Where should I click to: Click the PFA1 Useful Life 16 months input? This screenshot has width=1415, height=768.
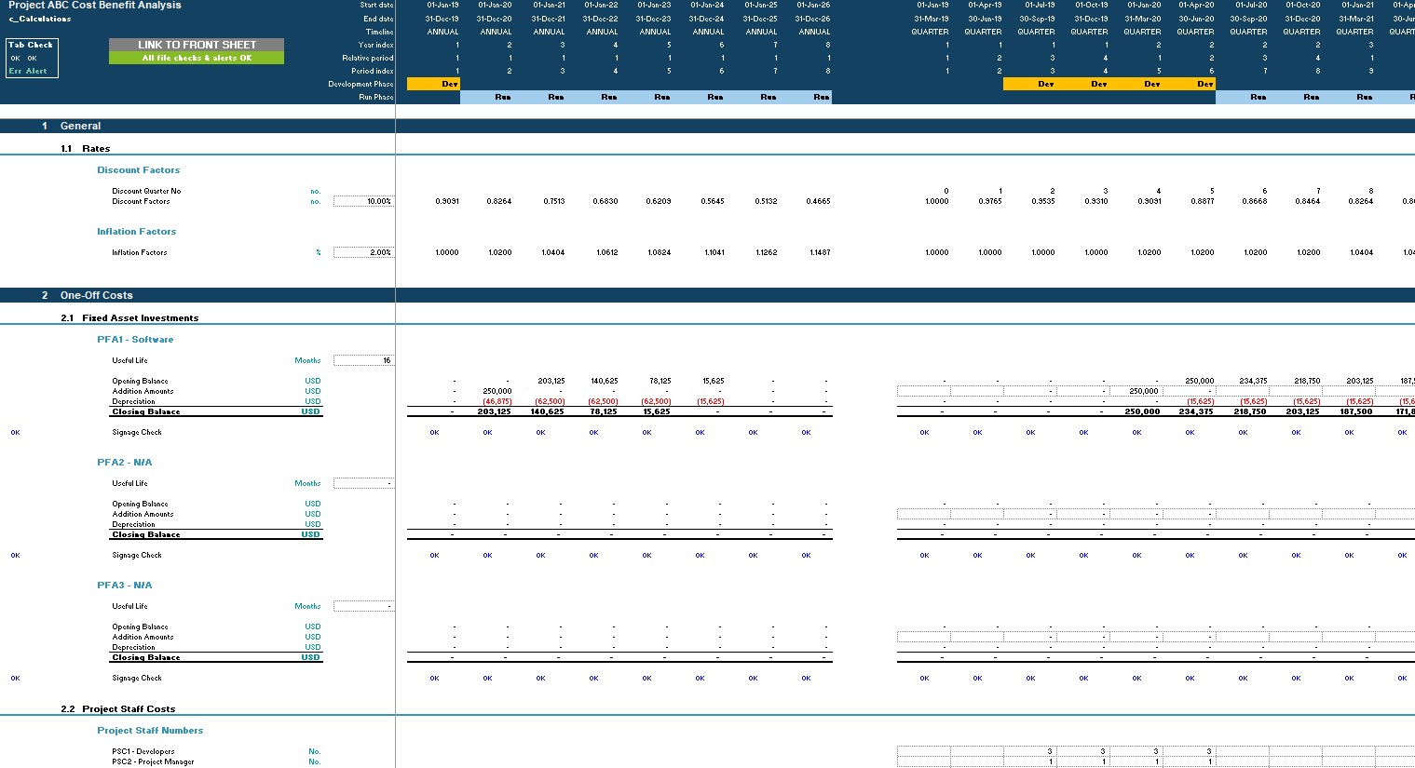point(364,360)
